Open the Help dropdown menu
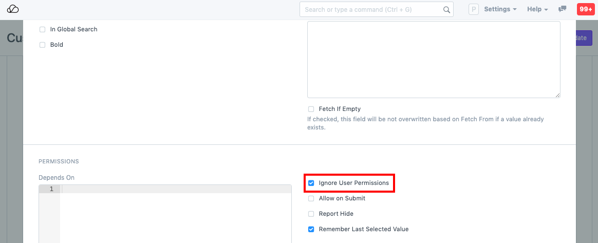Screen dimensions: 598x243 pos(537,10)
